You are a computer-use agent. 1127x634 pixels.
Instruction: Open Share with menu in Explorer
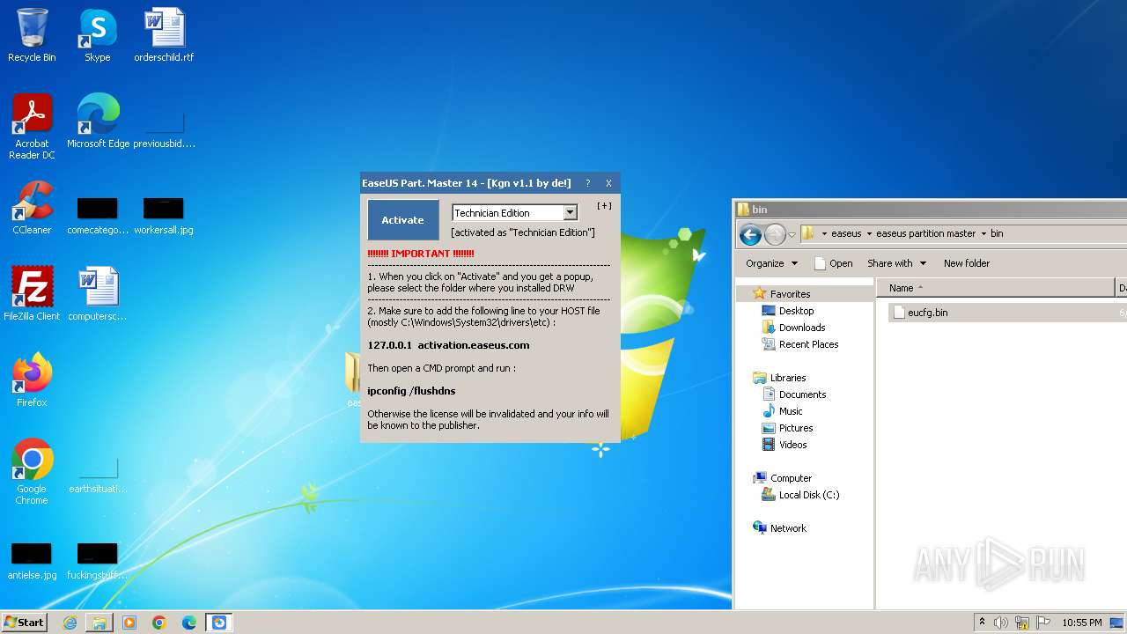pos(896,263)
